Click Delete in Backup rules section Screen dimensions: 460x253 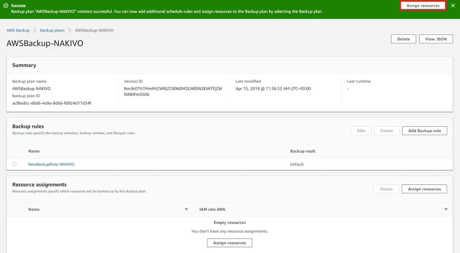pyautogui.click(x=386, y=131)
